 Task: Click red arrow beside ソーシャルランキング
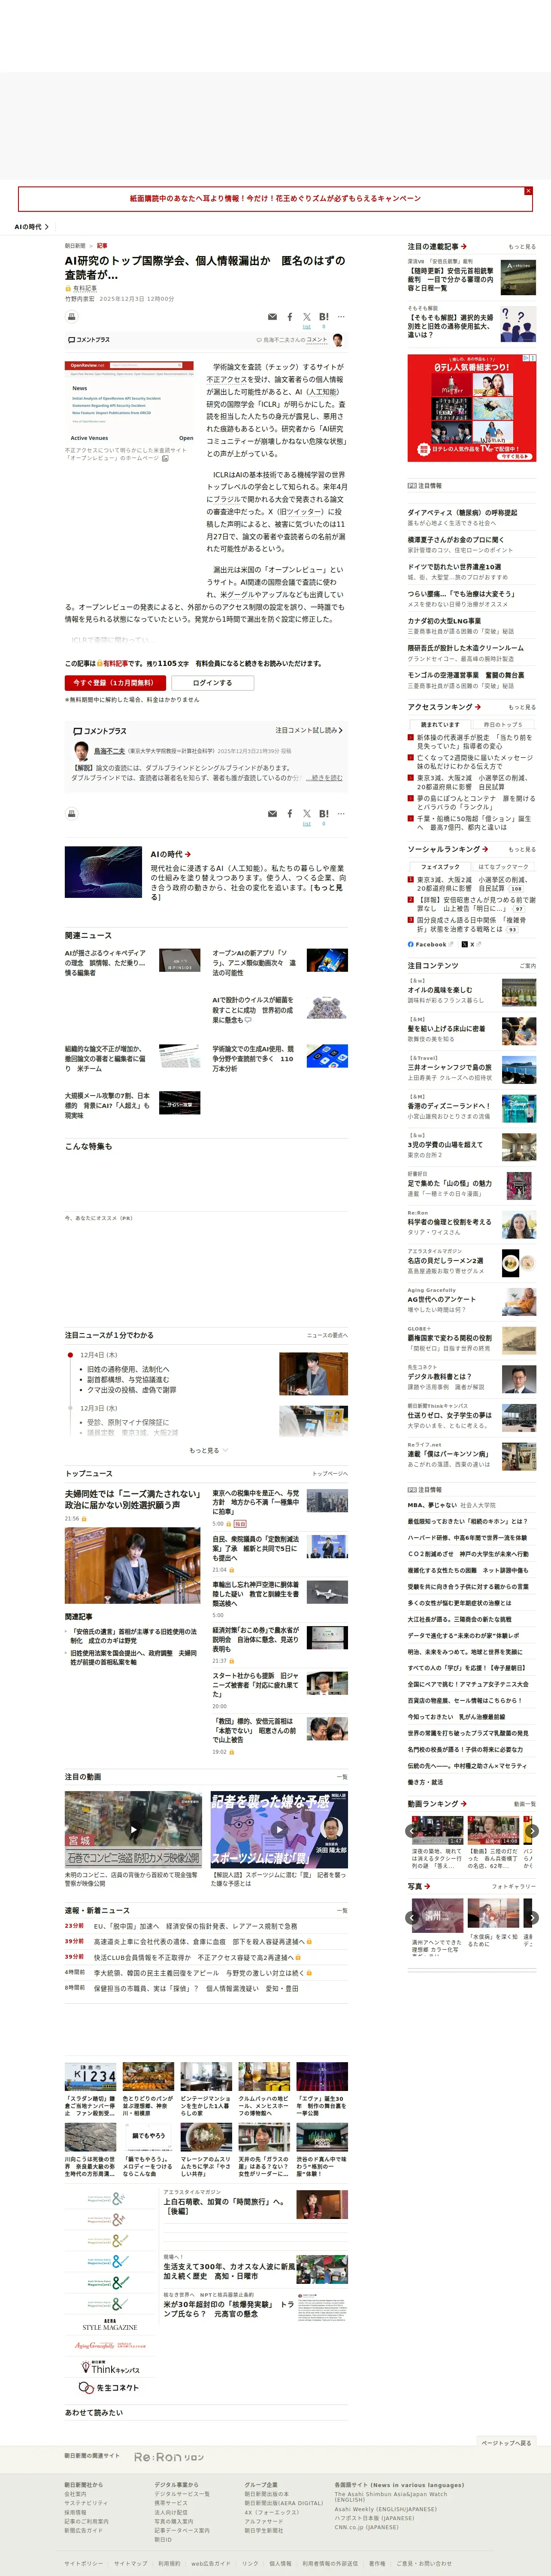[x=485, y=849]
